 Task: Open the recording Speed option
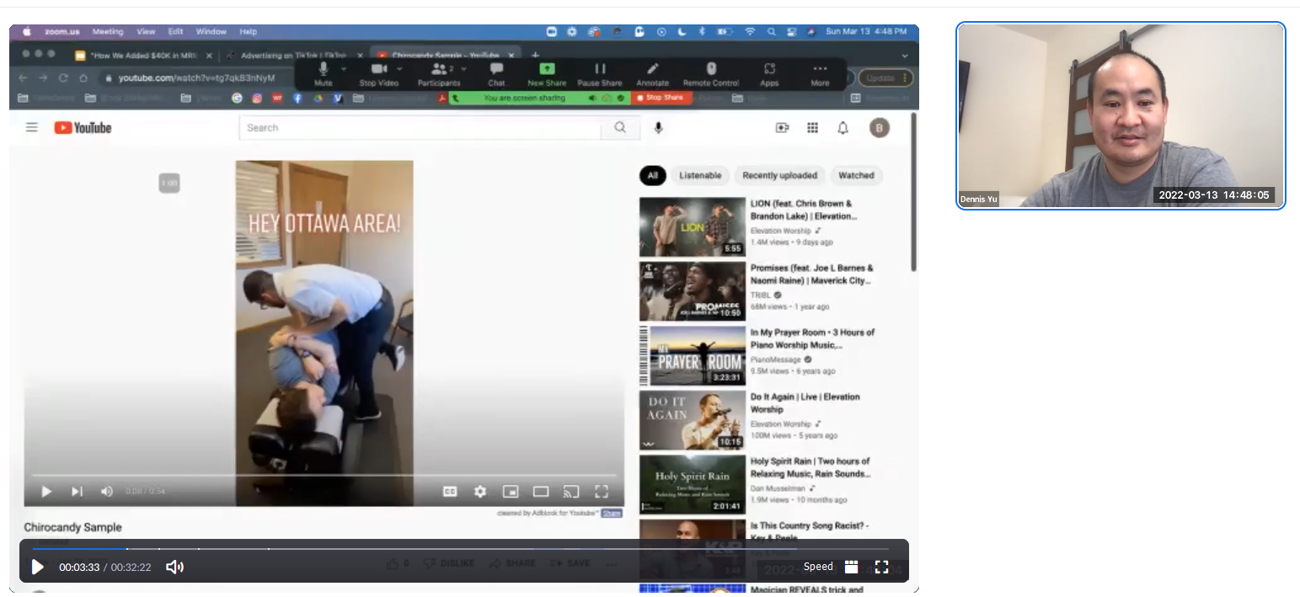pyautogui.click(x=818, y=567)
